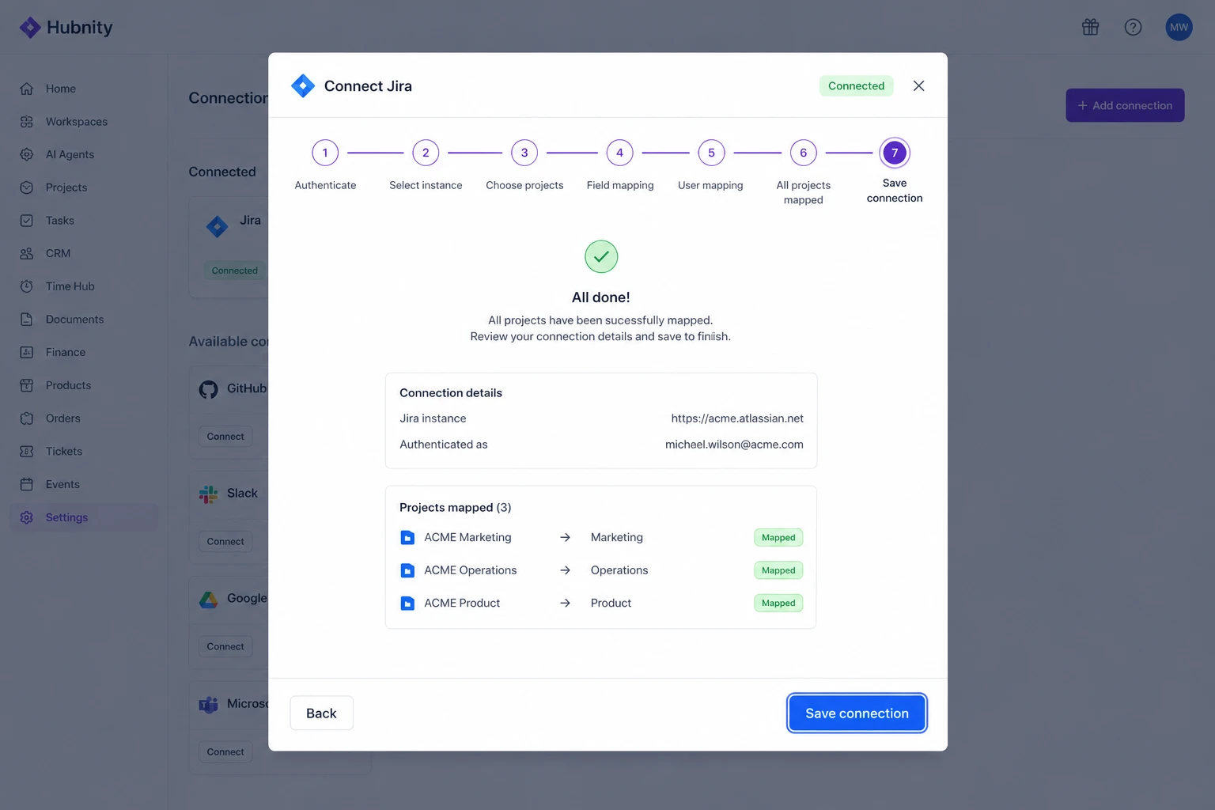Screen dimensions: 1215x810
Task: Click the Jira card logo in Connected section
Action: (217, 227)
